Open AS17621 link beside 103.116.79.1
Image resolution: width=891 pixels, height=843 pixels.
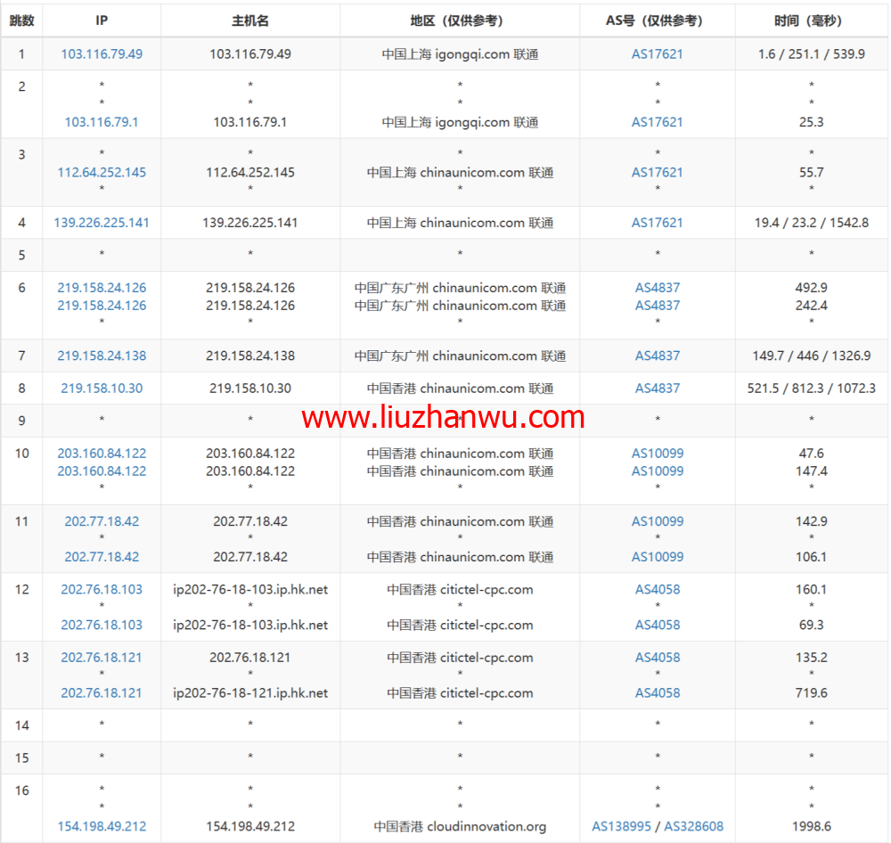point(658,122)
